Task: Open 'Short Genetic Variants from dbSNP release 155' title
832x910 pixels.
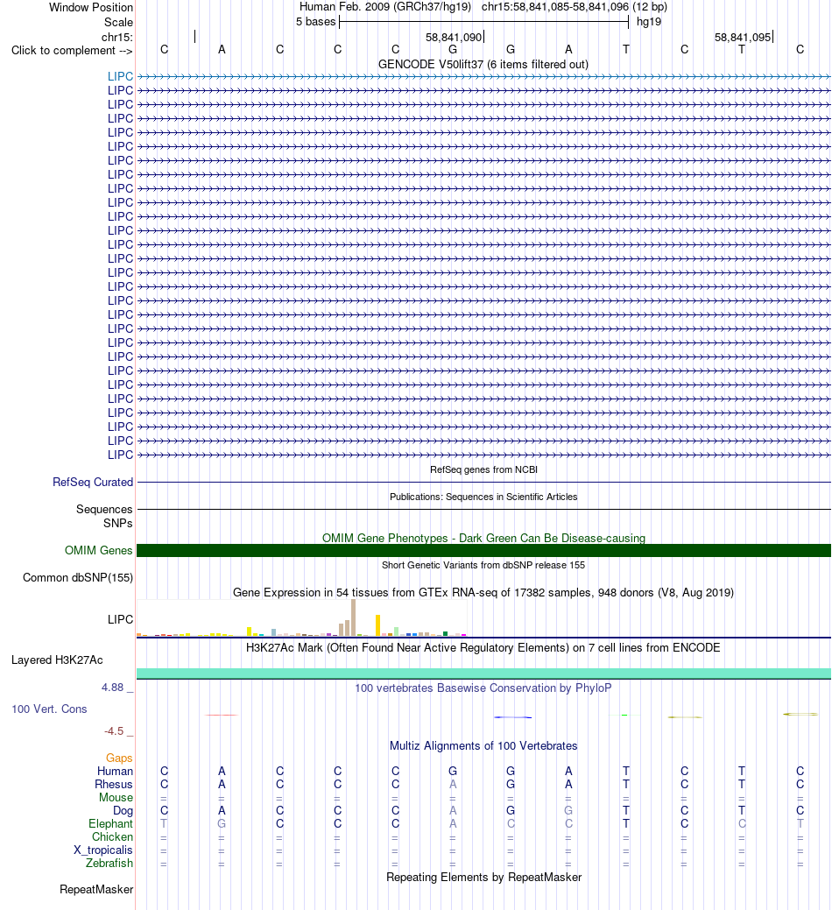Action: tap(483, 565)
